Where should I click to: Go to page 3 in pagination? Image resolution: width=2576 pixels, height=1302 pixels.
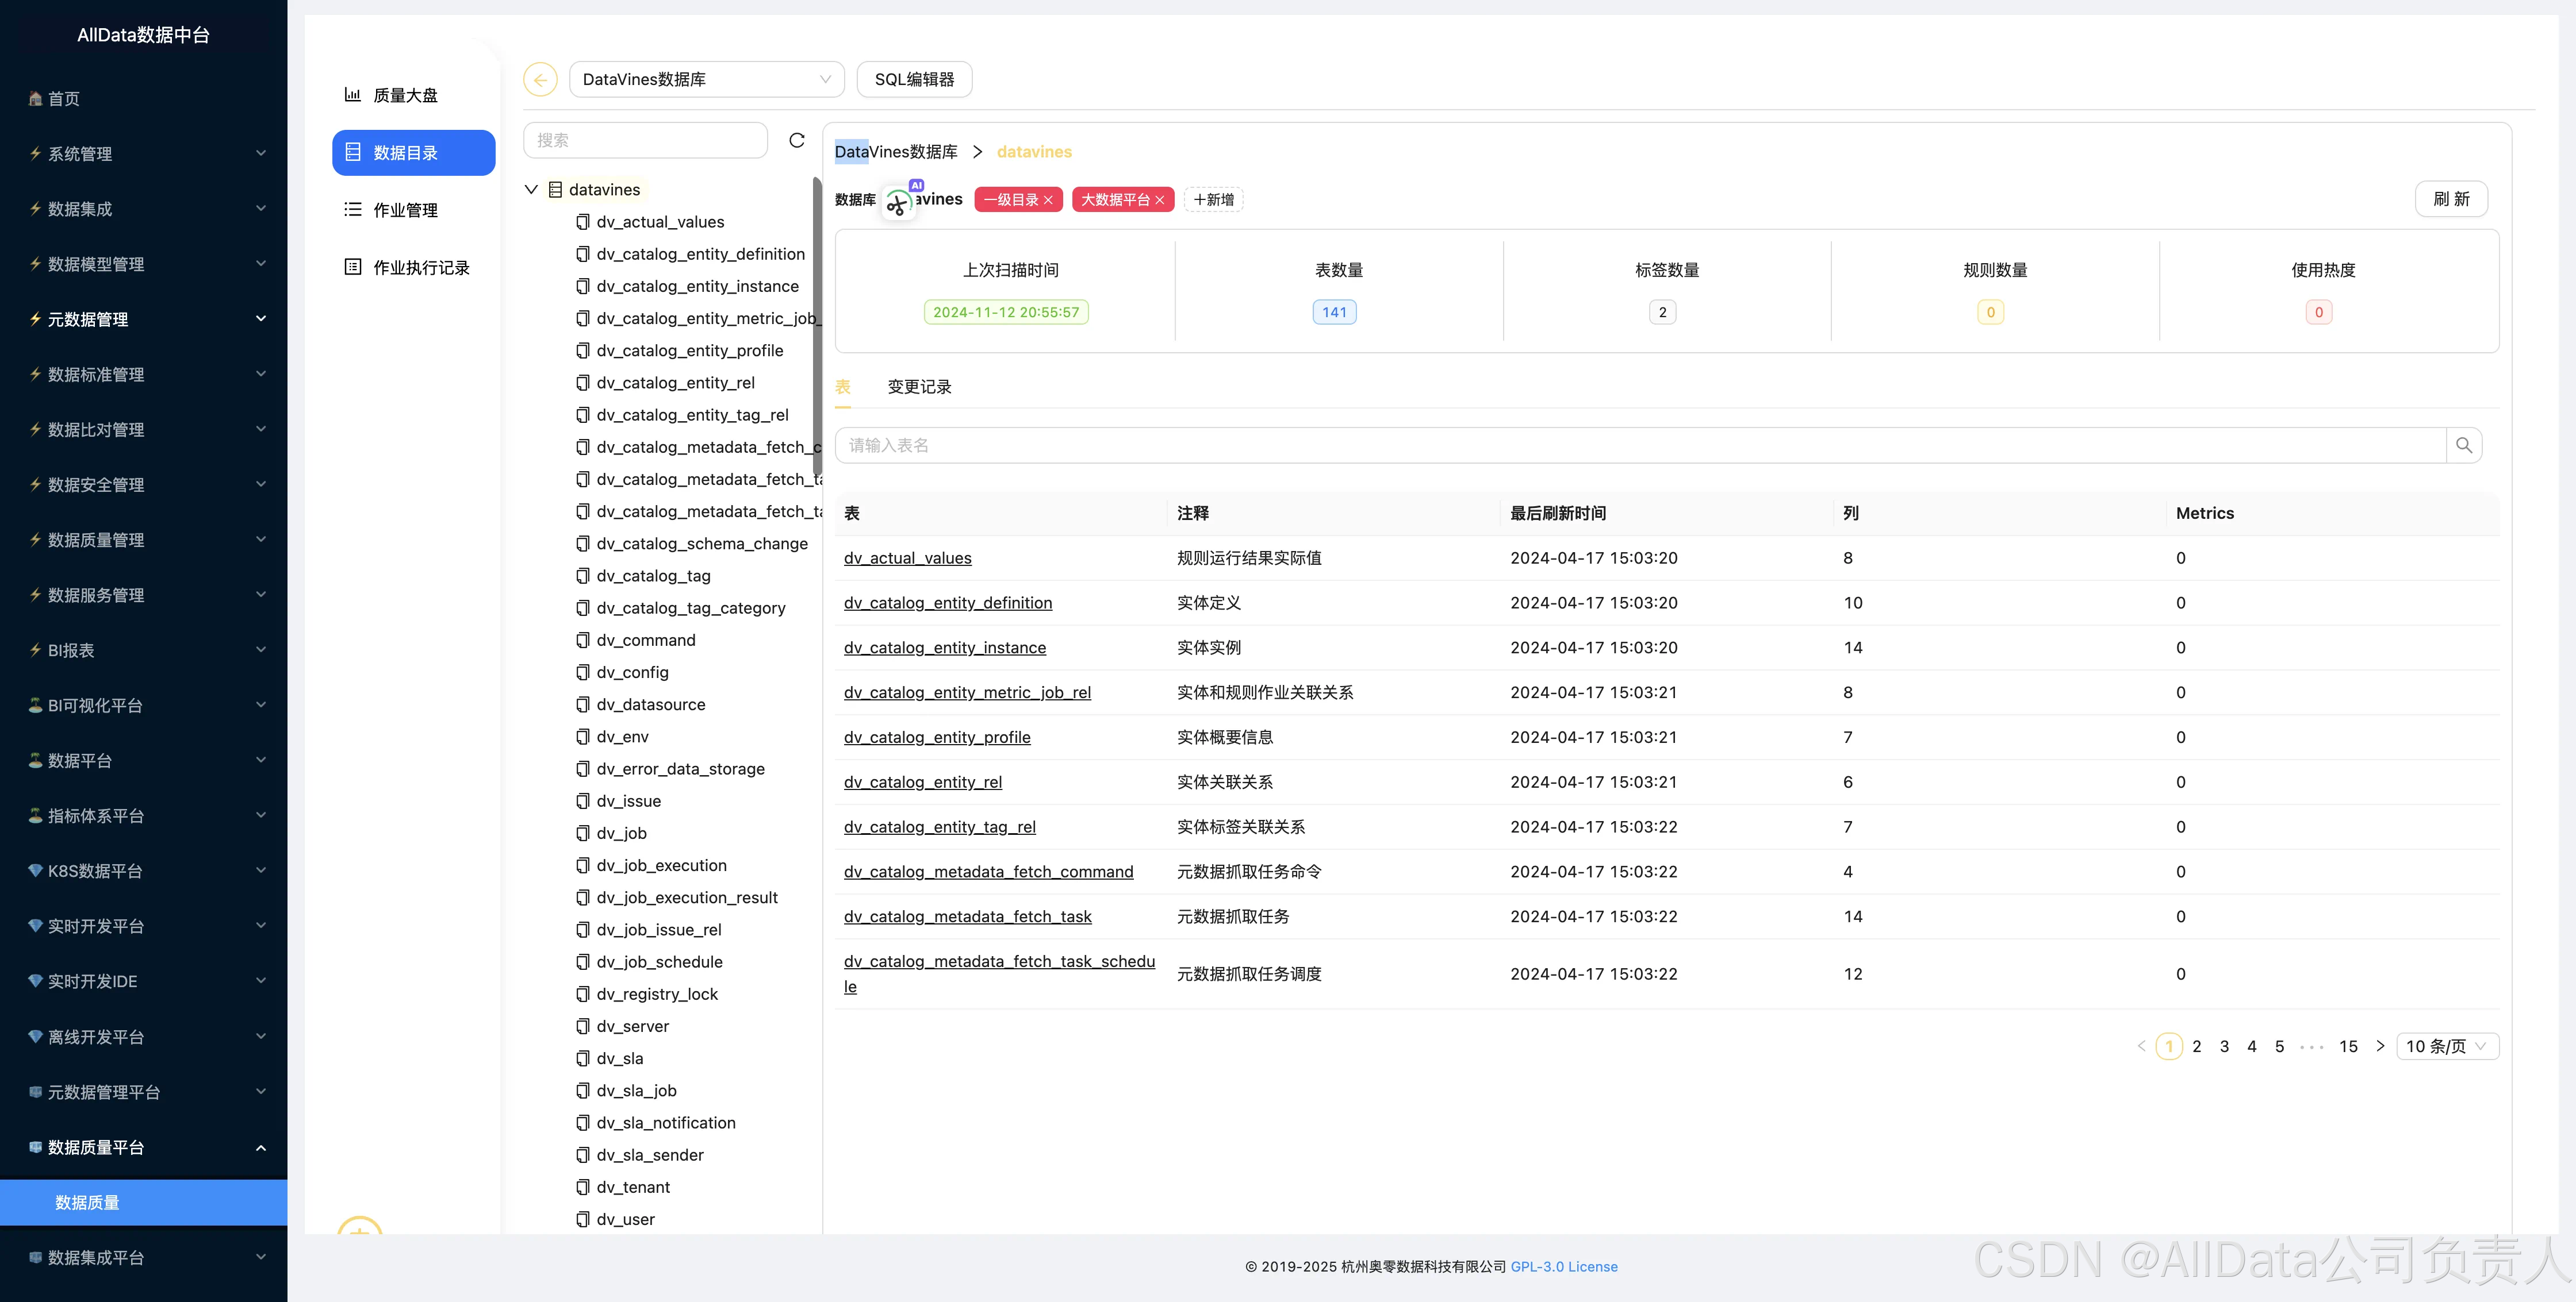tap(2224, 1046)
